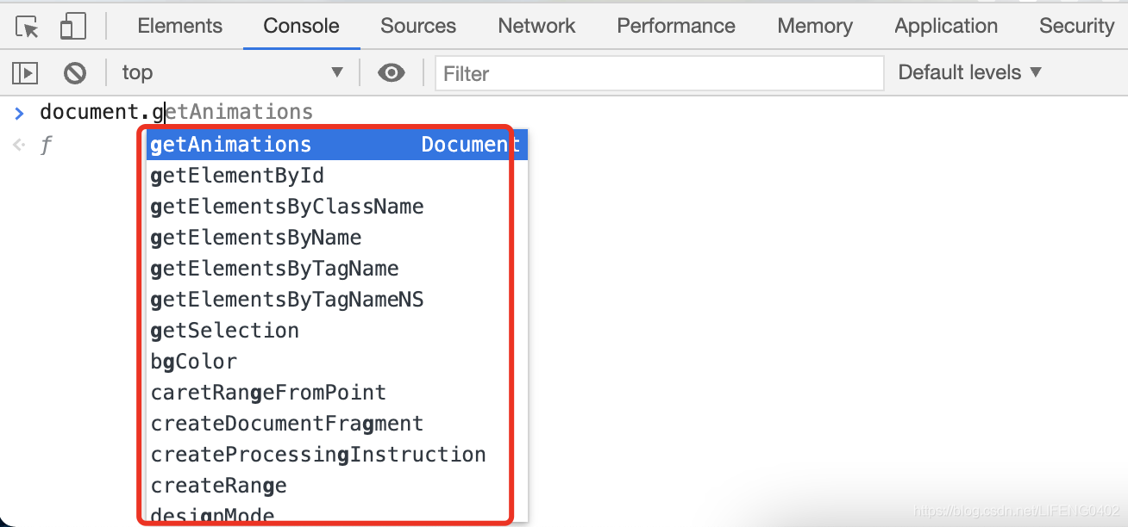Switch to the Memory tab
The image size is (1128, 527).
(815, 26)
